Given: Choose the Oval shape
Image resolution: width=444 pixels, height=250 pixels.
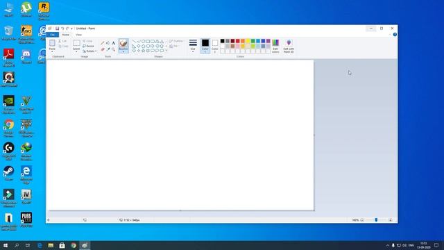Looking at the screenshot, I should 143,42.
